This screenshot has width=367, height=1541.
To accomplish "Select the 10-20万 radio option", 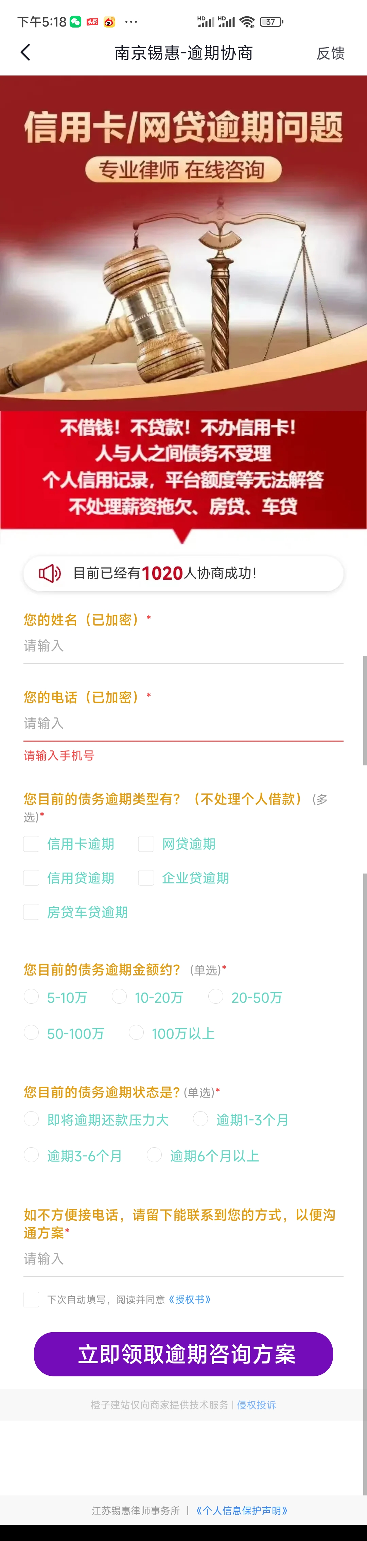I will pos(120,997).
